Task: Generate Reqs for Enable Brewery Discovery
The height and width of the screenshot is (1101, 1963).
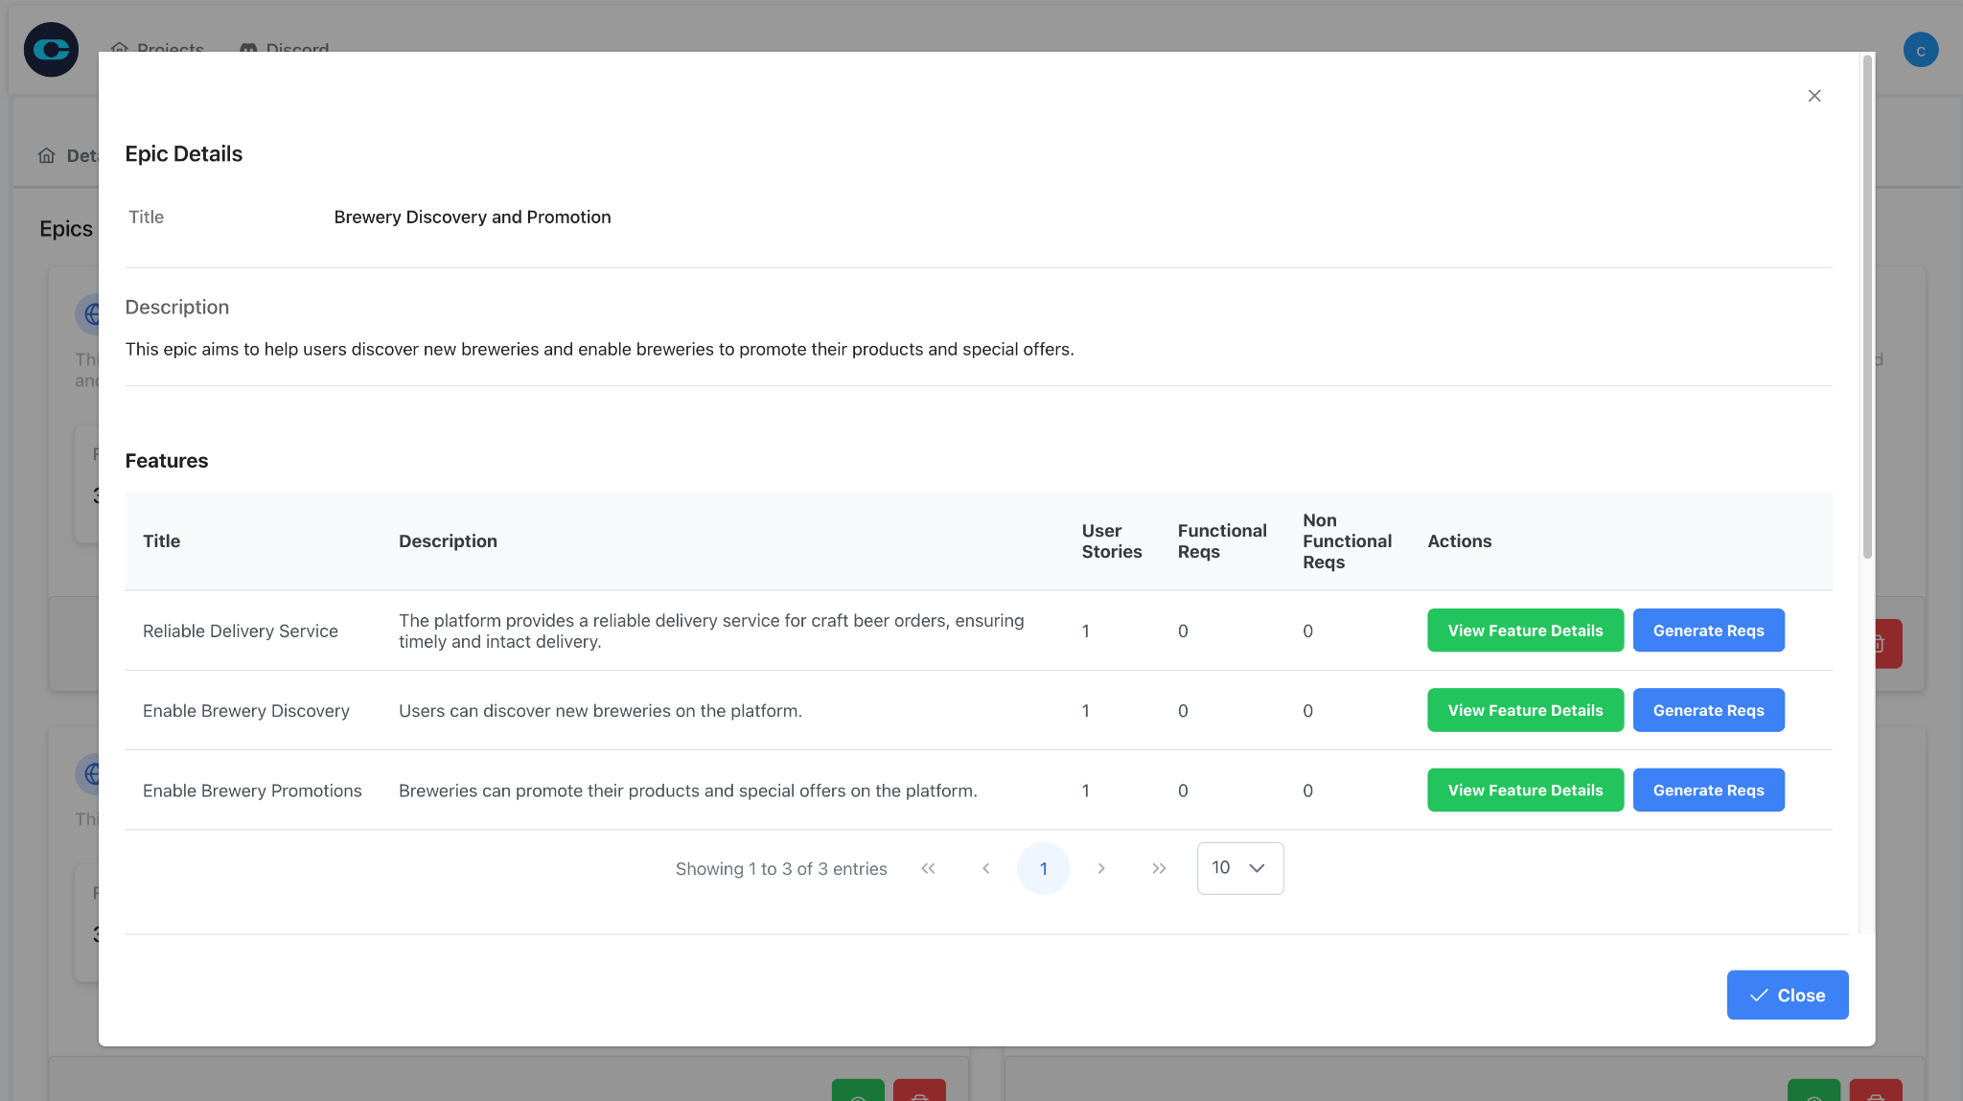Action: pos(1707,710)
